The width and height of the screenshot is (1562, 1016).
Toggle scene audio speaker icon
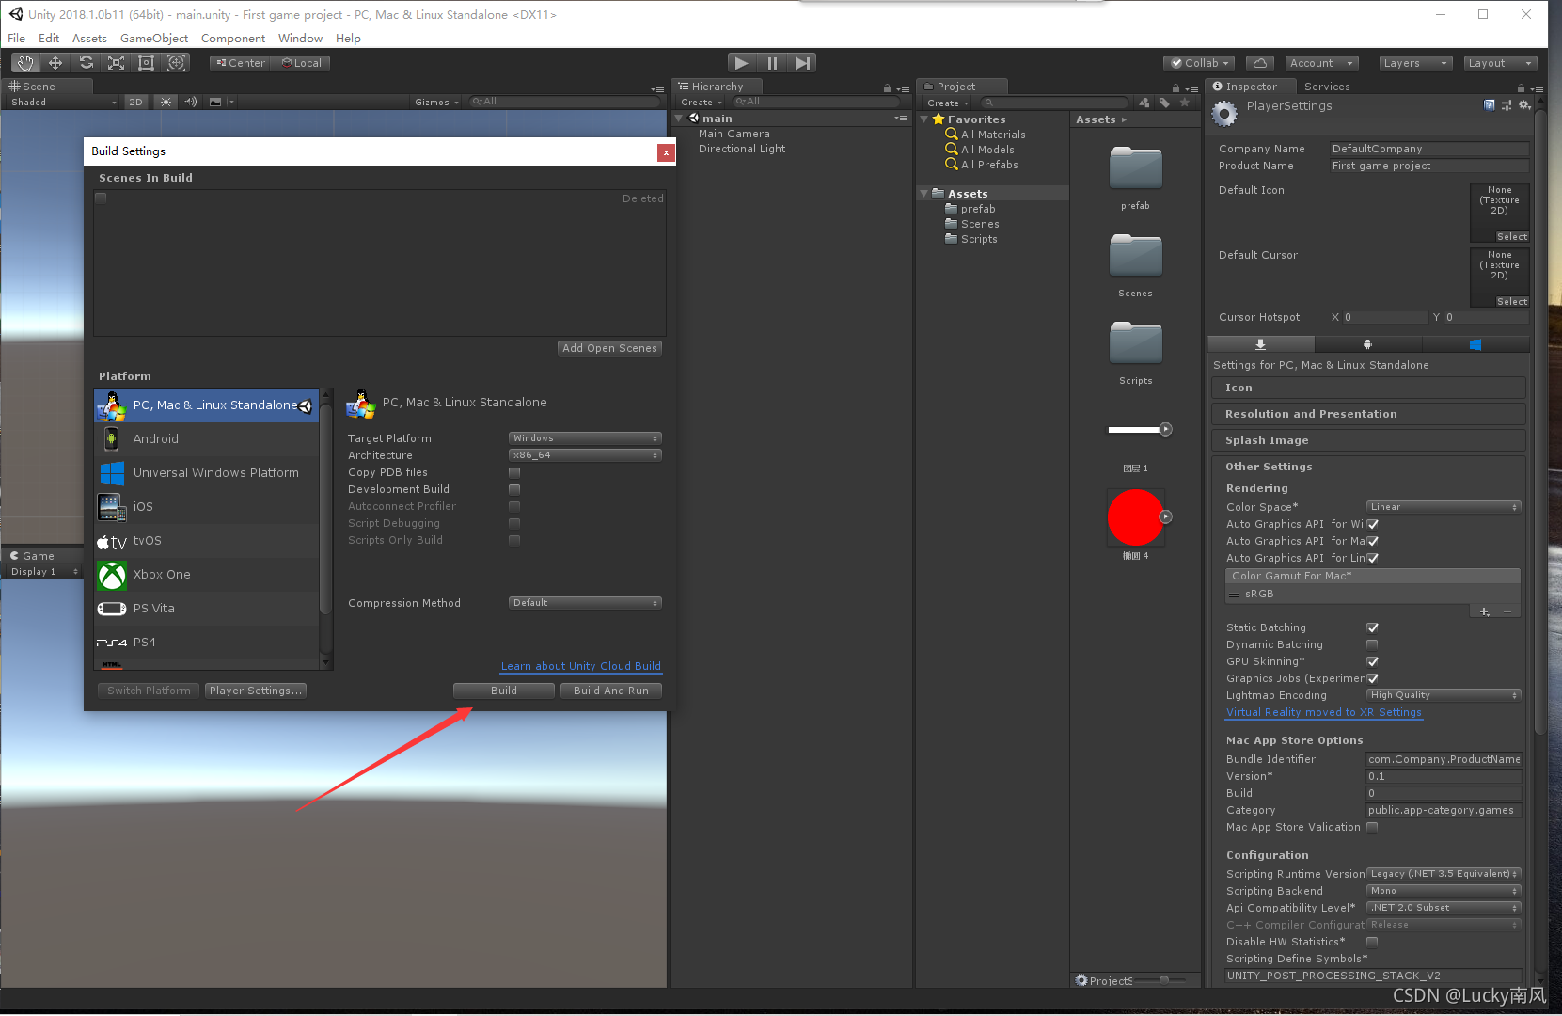click(191, 102)
